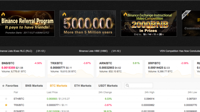Toggle favorite star for EOS/BTC row
The width and height of the screenshot is (200, 112).
[6, 111]
